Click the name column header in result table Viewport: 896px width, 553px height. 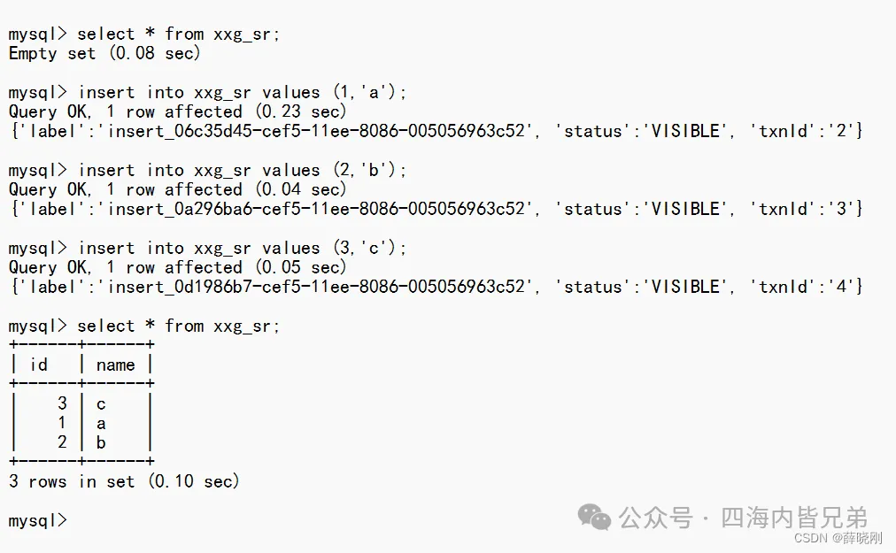click(115, 365)
